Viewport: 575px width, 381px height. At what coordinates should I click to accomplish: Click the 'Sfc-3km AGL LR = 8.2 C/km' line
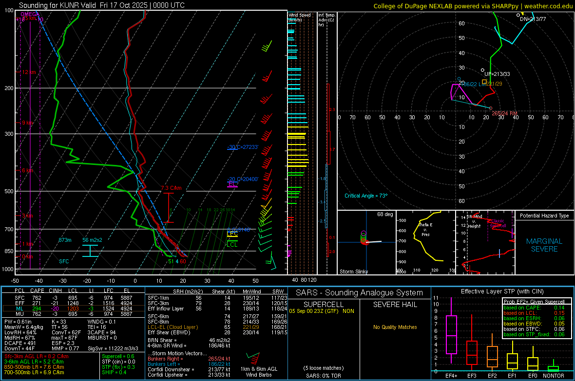(x=37, y=356)
